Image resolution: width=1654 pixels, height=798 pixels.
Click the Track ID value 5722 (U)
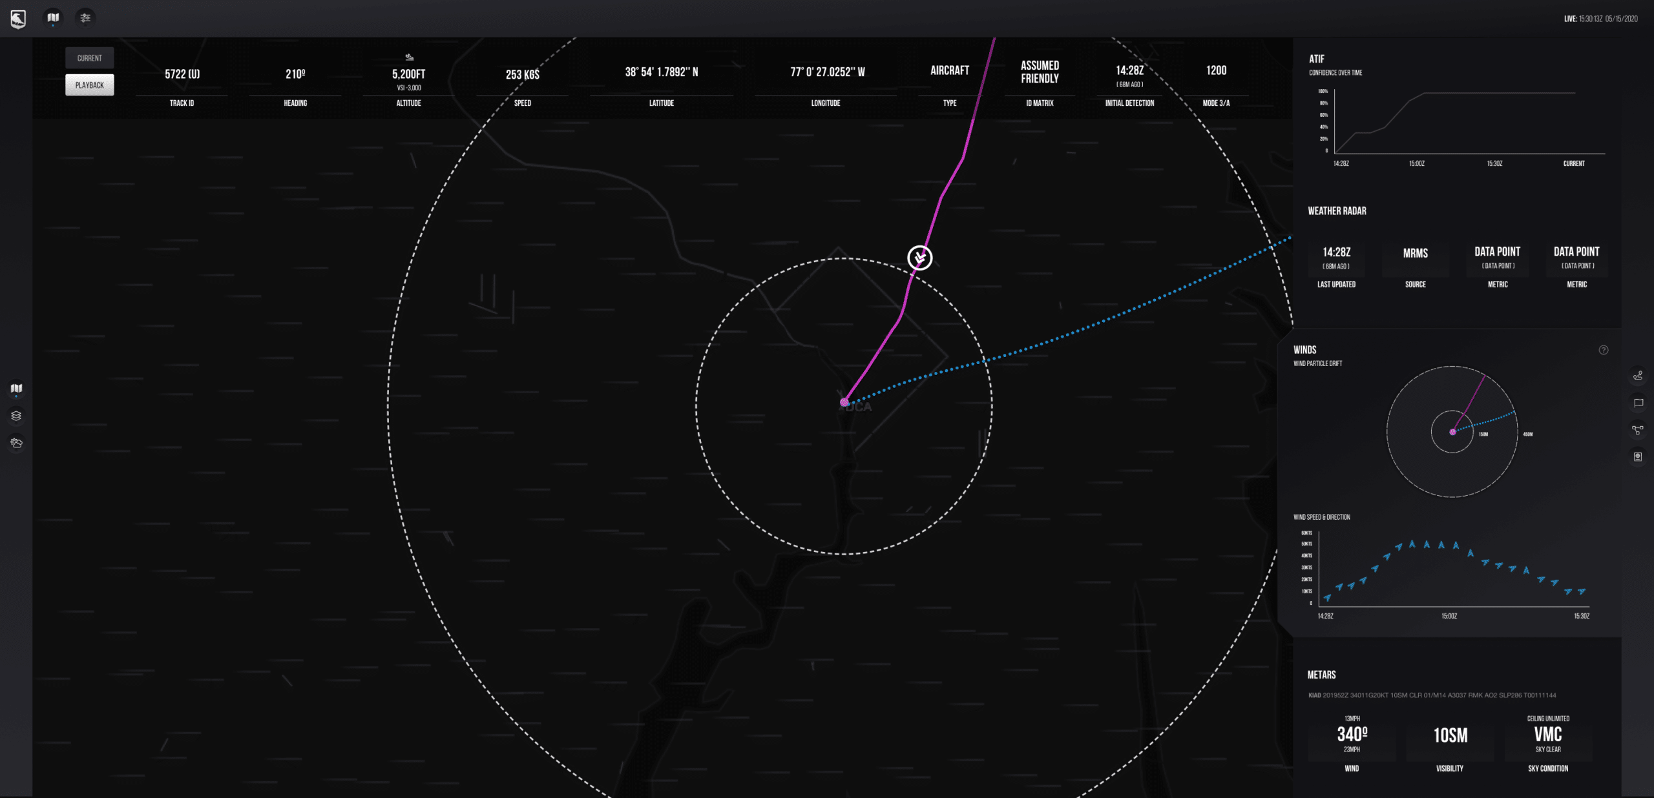click(182, 74)
